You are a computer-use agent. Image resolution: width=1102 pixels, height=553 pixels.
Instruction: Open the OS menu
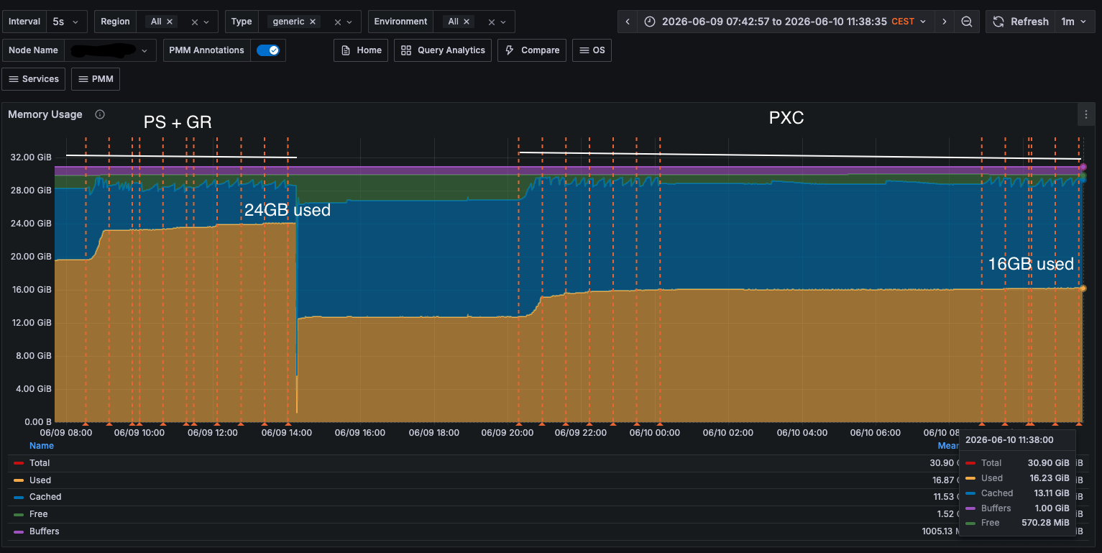(x=592, y=50)
